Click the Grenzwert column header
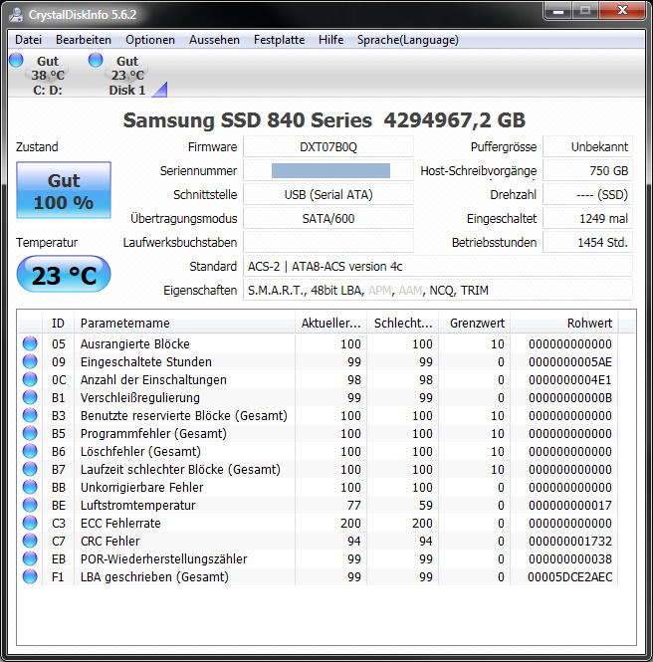The width and height of the screenshot is (653, 662). click(475, 323)
